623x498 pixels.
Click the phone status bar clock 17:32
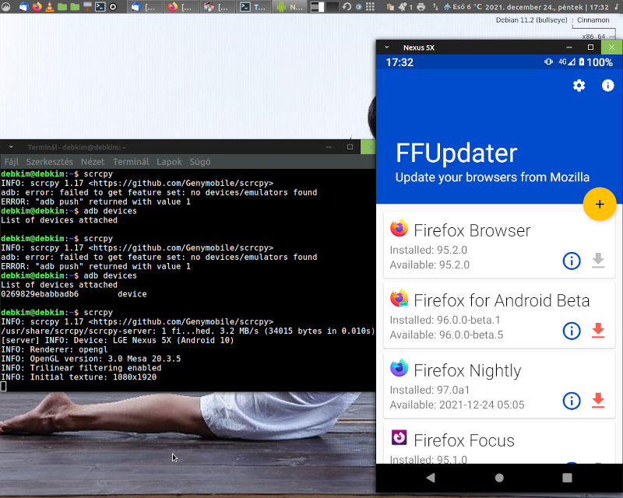(399, 62)
